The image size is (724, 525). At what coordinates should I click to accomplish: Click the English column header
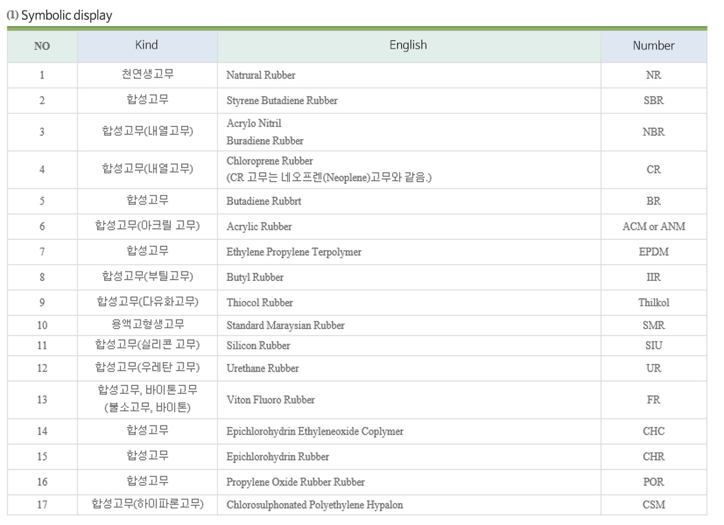pos(408,45)
